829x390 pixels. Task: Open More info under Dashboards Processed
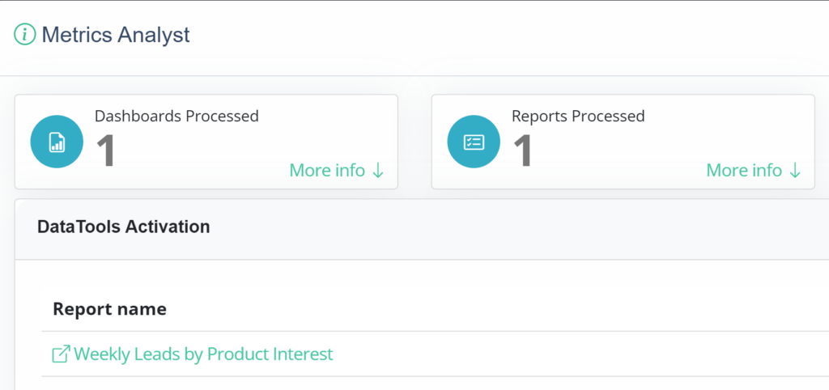pos(327,170)
